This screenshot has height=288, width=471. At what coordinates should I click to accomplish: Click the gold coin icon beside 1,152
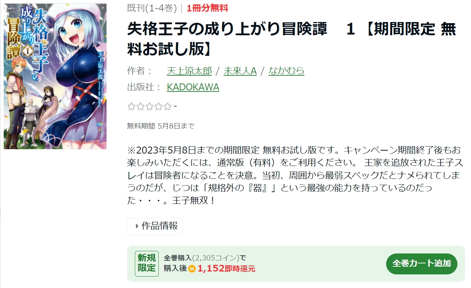(192, 269)
